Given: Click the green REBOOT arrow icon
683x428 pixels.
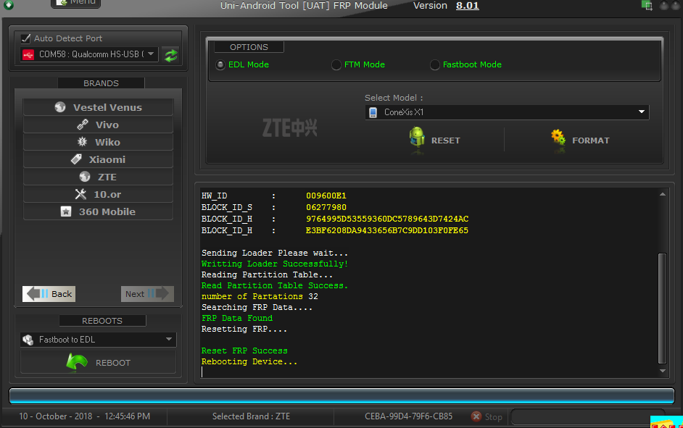Looking at the screenshot, I should [77, 361].
